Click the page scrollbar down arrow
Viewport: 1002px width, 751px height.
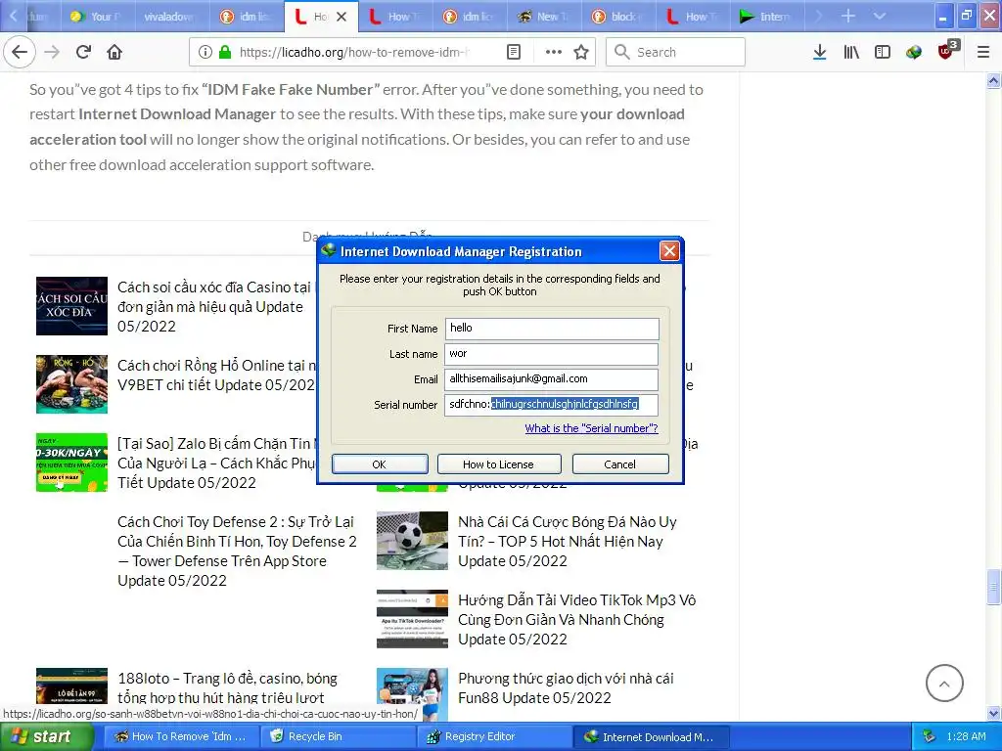(x=993, y=713)
